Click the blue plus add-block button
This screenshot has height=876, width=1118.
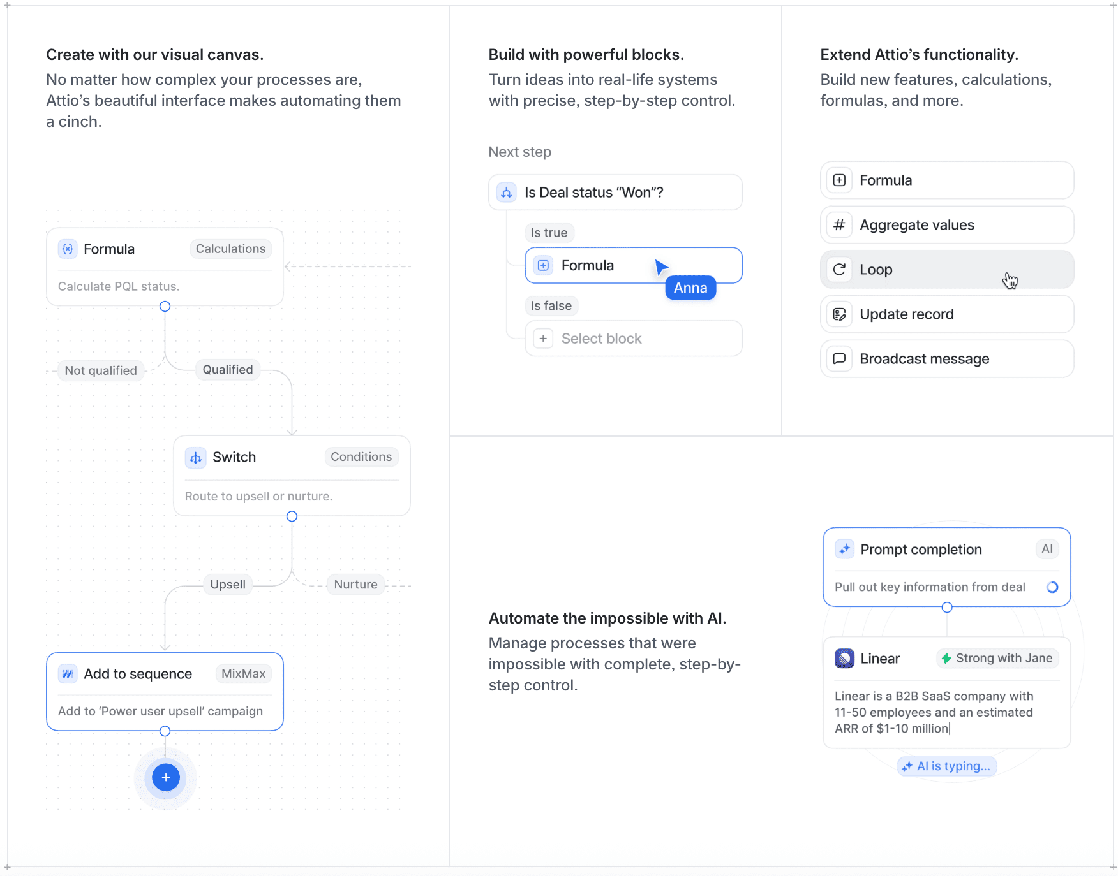165,777
